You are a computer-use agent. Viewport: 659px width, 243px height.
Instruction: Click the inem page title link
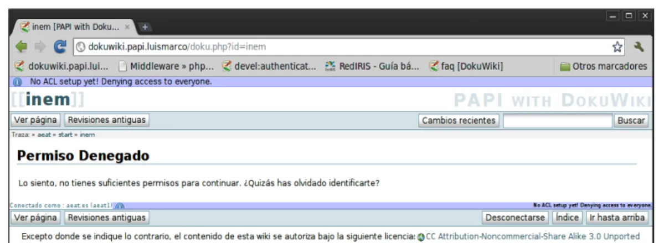pos(48,99)
